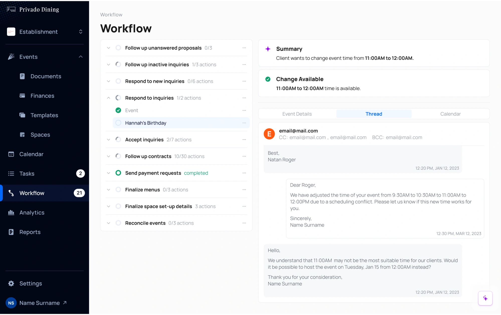Open the Documents section in sidebar
This screenshot has width=501, height=315.
point(46,76)
